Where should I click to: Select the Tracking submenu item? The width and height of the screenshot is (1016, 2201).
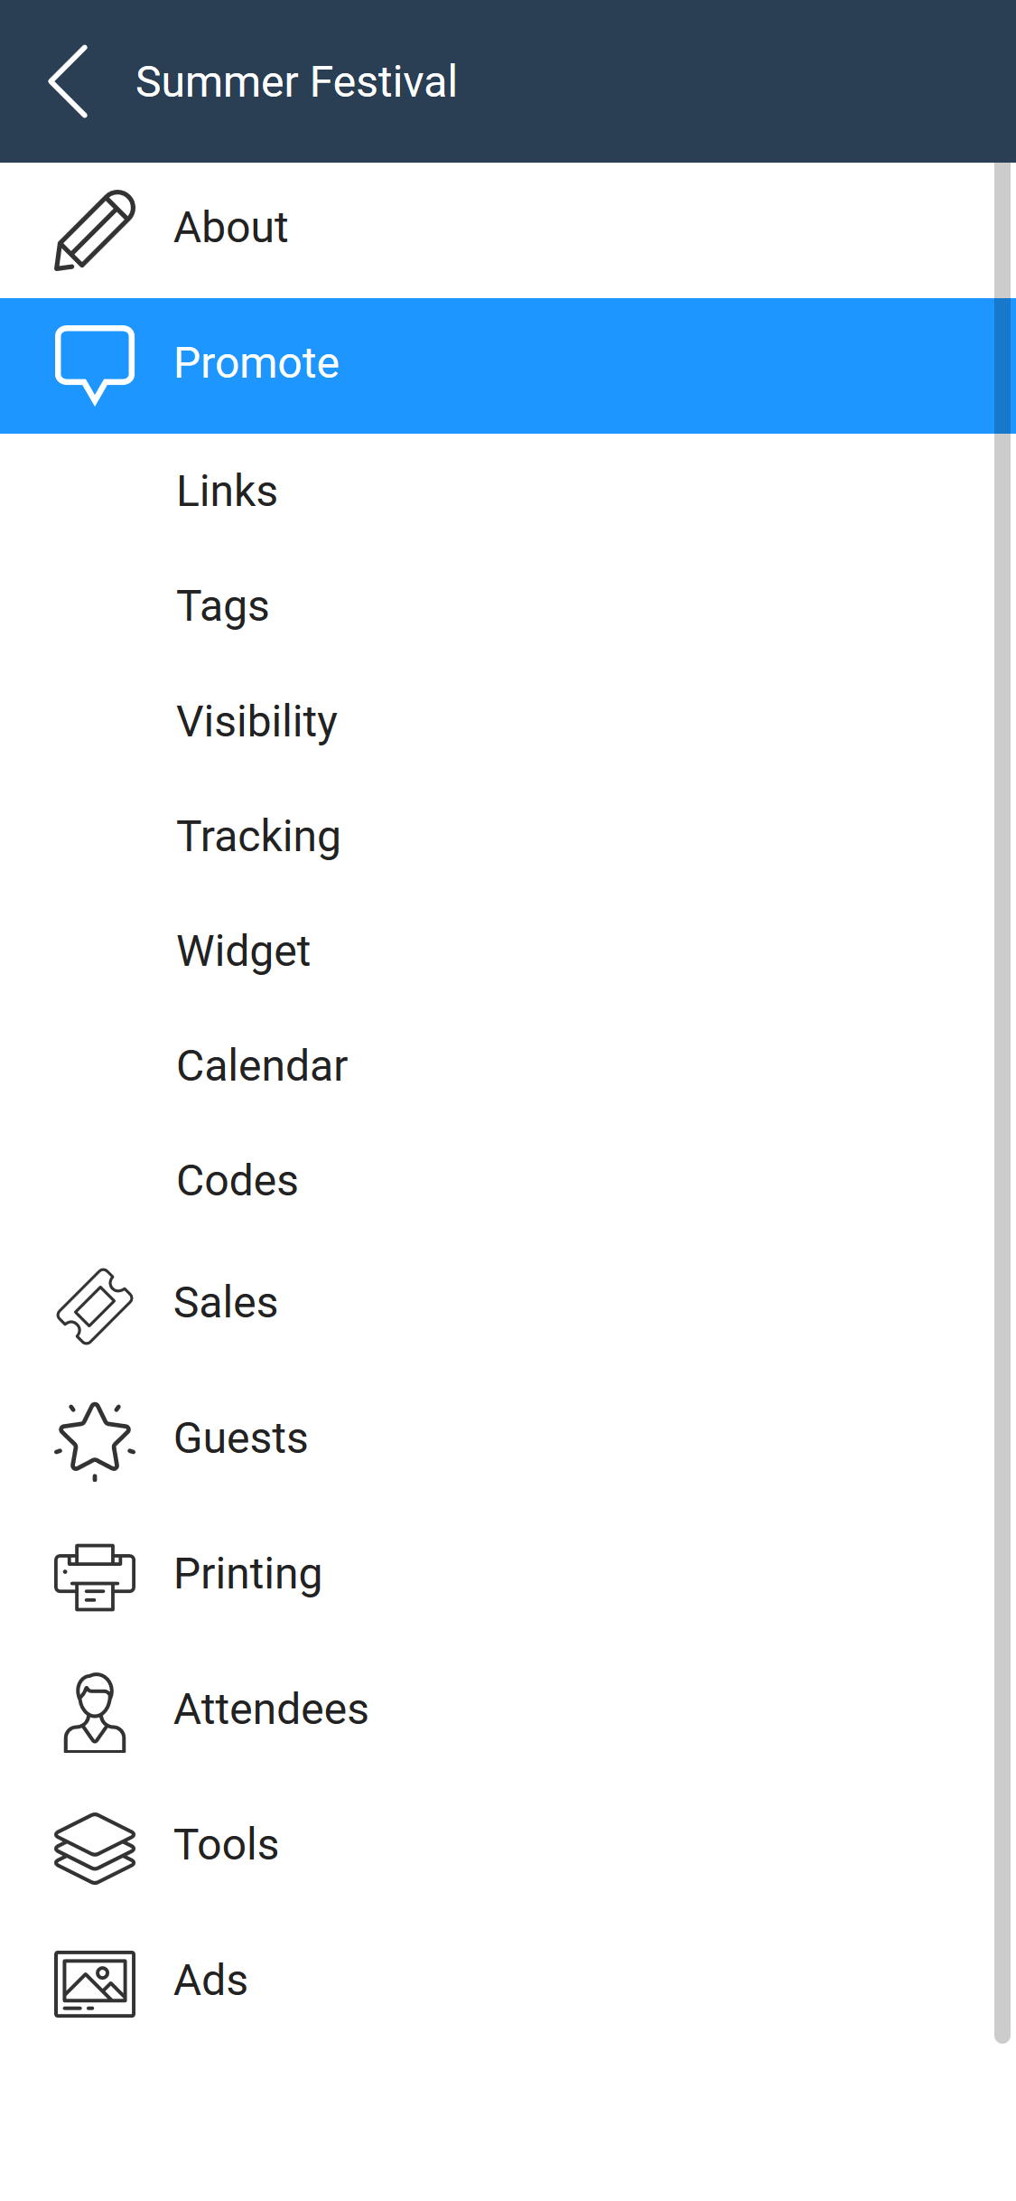click(x=259, y=837)
